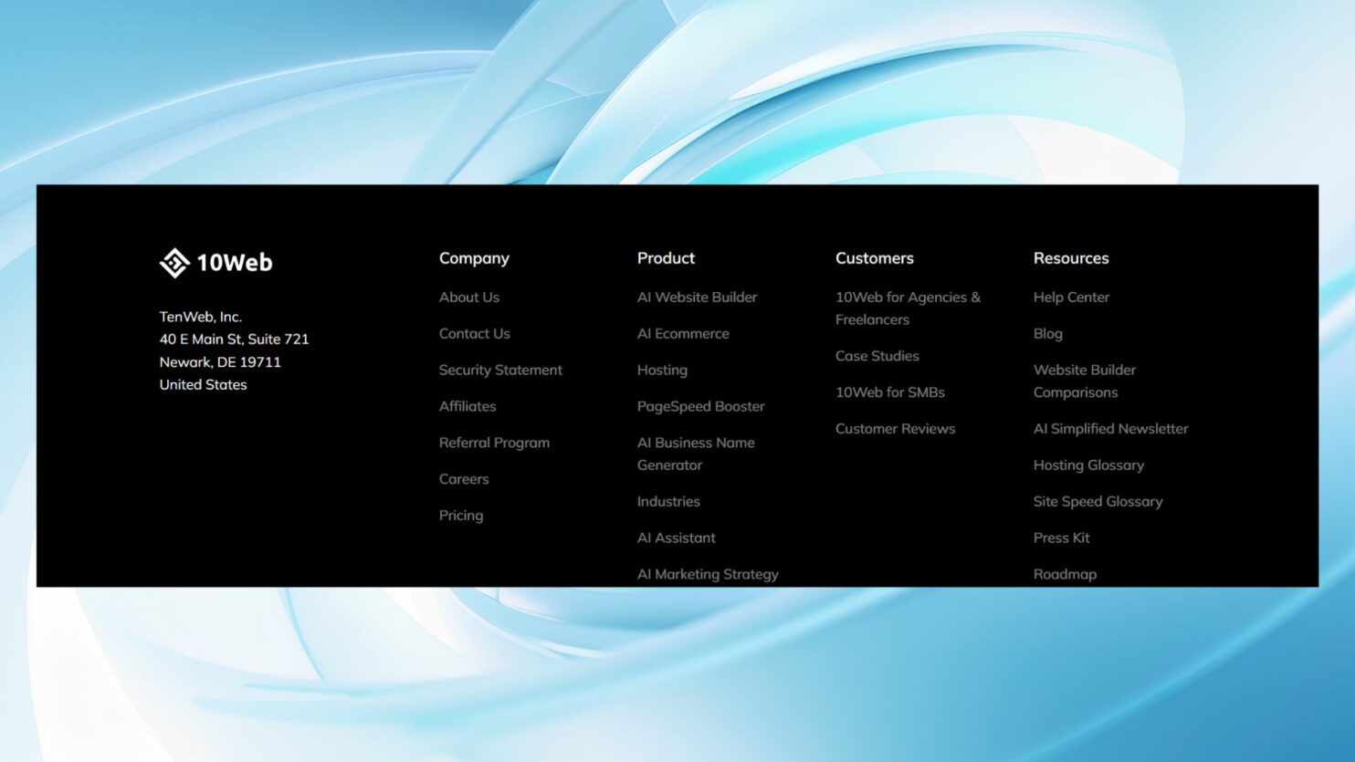
Task: Open the Help Center
Action: click(x=1071, y=297)
